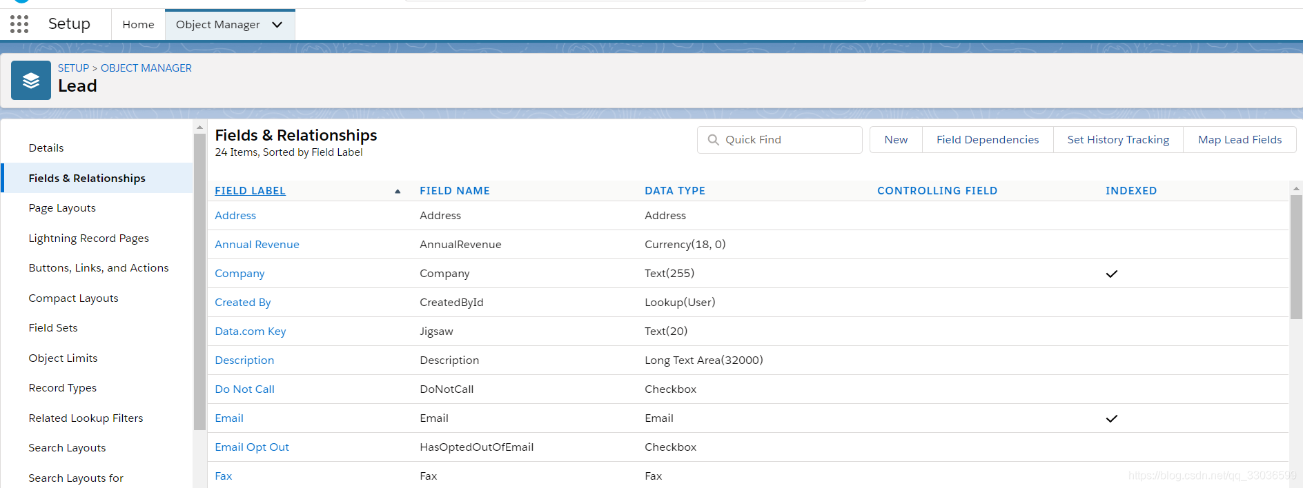Click the Indexed checkmark in Email row

[1111, 418]
